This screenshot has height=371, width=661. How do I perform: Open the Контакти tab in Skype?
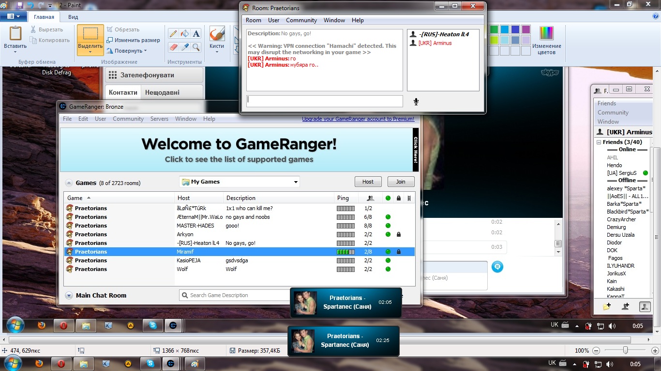[x=123, y=92]
